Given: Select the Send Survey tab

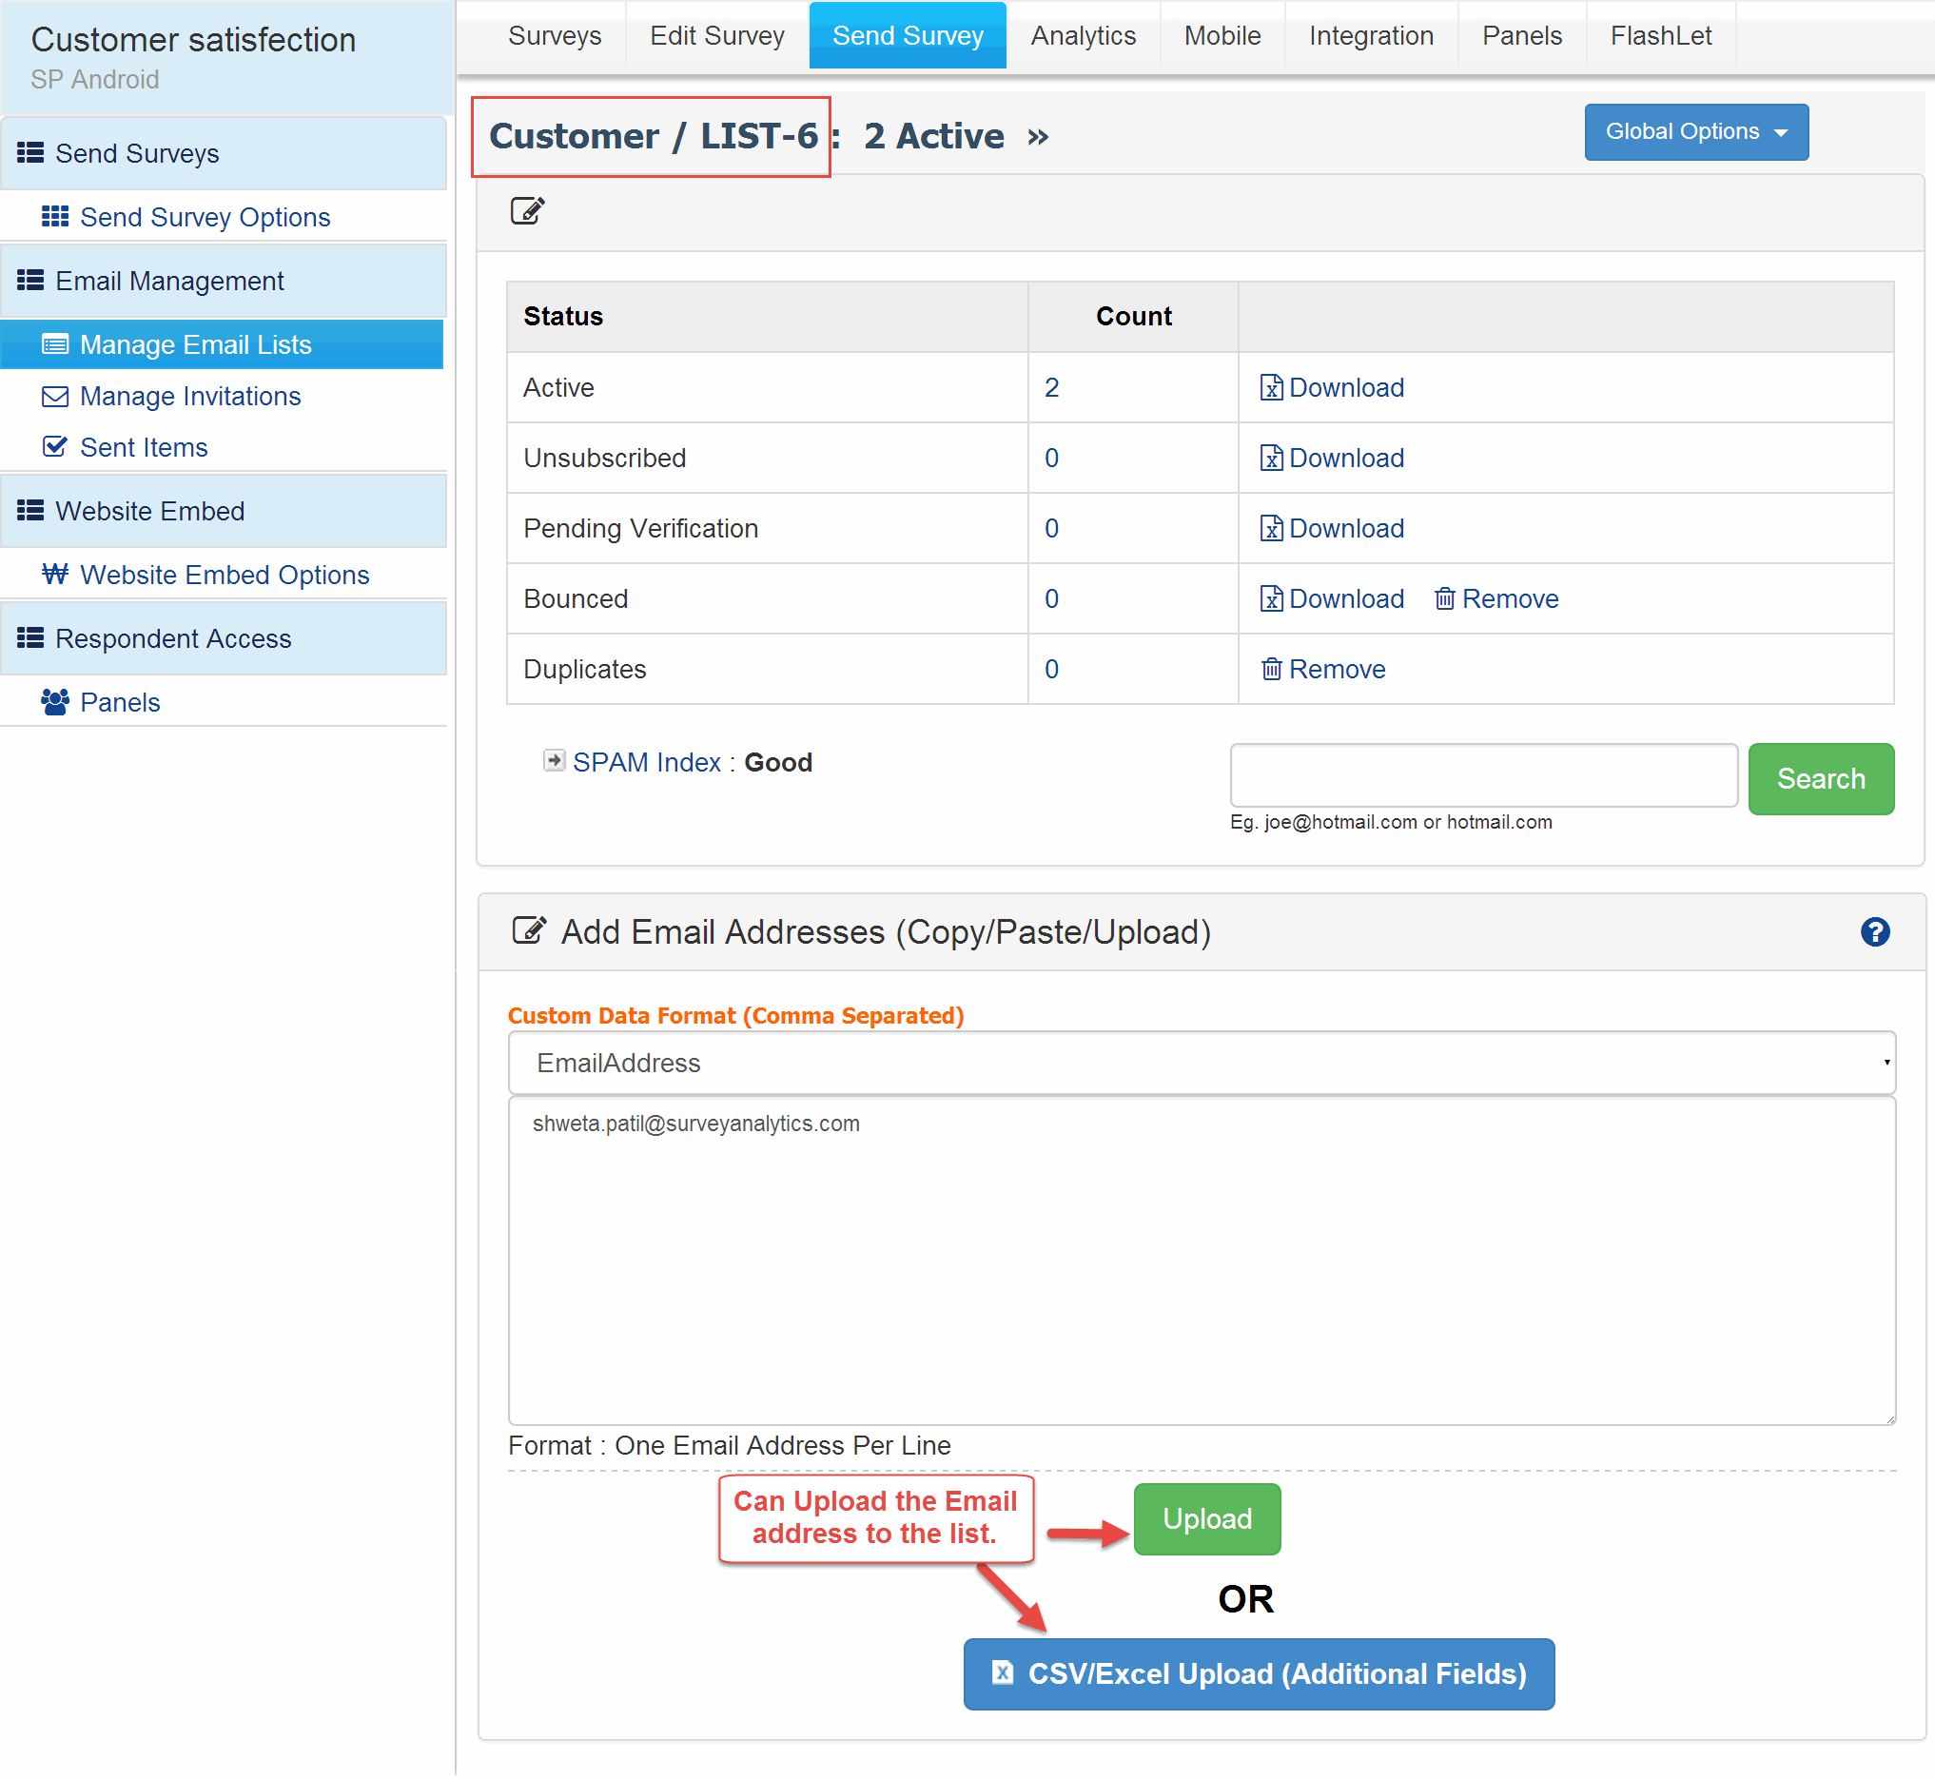Looking at the screenshot, I should (908, 35).
